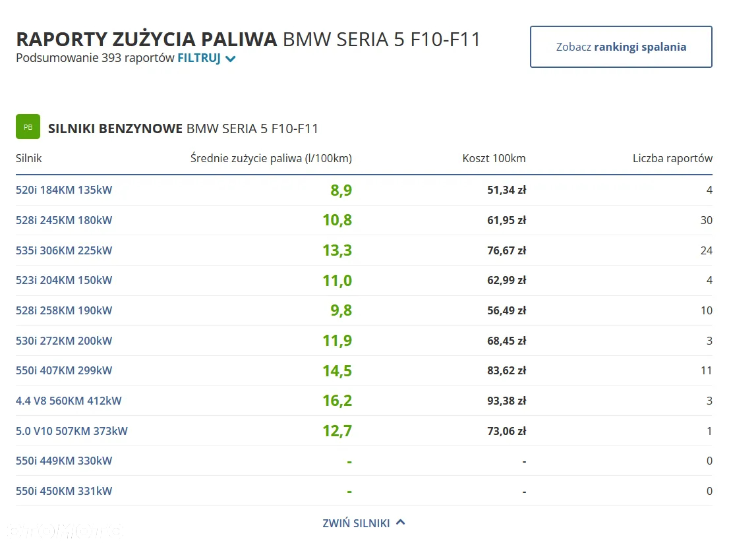Select the Silnik column header

(29, 159)
